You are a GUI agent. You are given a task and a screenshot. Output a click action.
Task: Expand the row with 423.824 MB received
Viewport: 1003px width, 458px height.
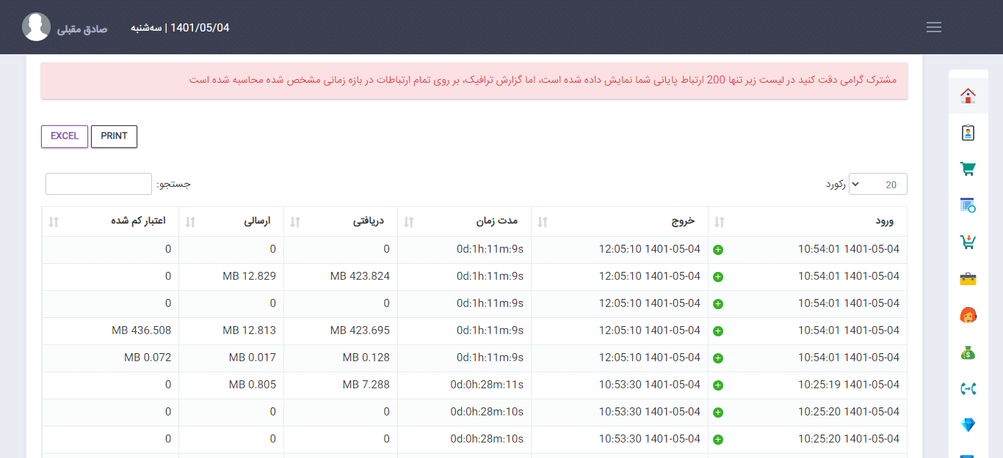pos(718,277)
